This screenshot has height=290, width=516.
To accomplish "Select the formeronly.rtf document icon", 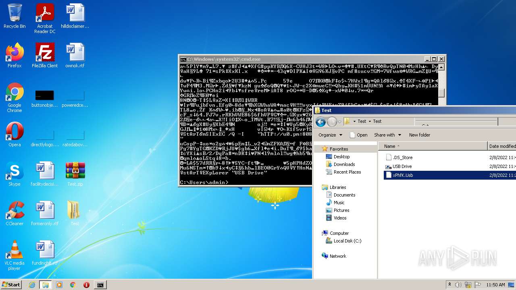I will point(45,213).
